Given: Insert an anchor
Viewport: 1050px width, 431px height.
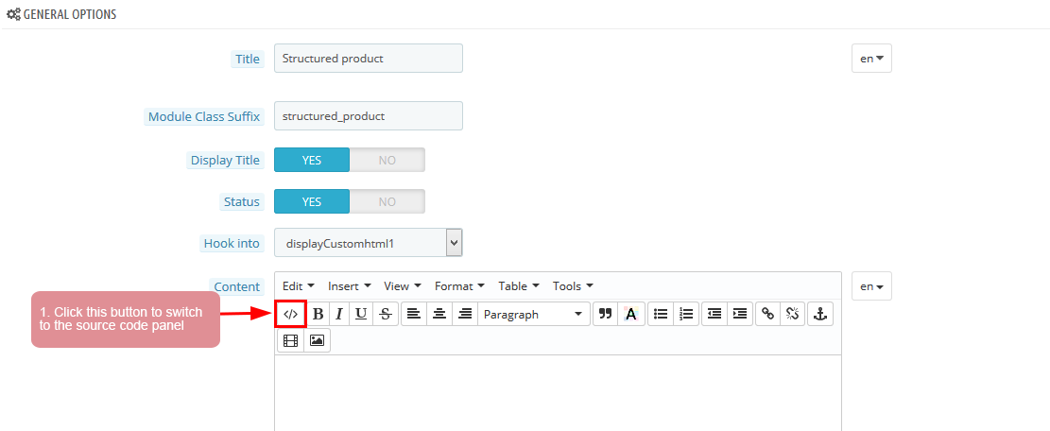Looking at the screenshot, I should click(820, 314).
